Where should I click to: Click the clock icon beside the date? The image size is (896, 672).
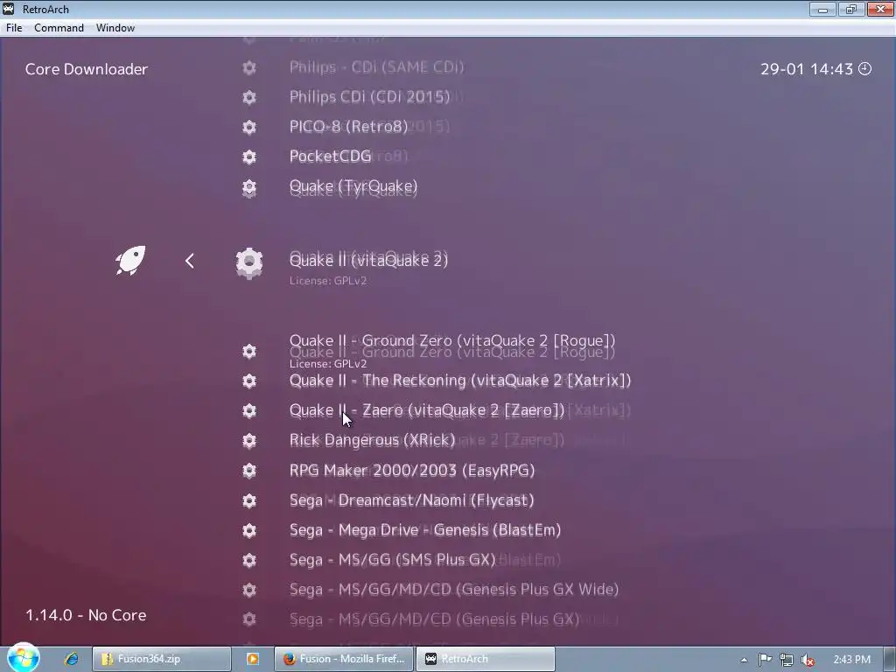coord(865,68)
